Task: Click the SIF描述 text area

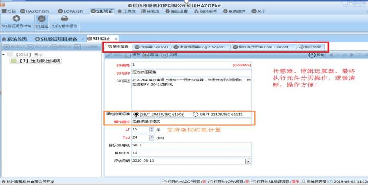Action: [x=191, y=93]
